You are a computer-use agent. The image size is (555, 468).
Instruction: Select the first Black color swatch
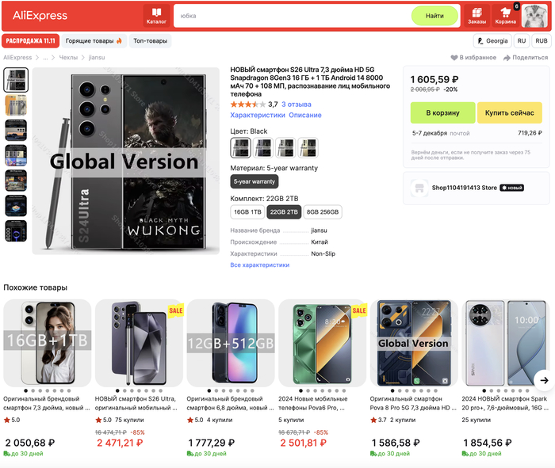pyautogui.click(x=240, y=147)
